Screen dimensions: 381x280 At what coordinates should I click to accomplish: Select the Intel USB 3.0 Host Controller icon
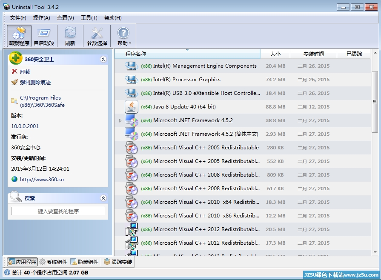[x=132, y=93]
